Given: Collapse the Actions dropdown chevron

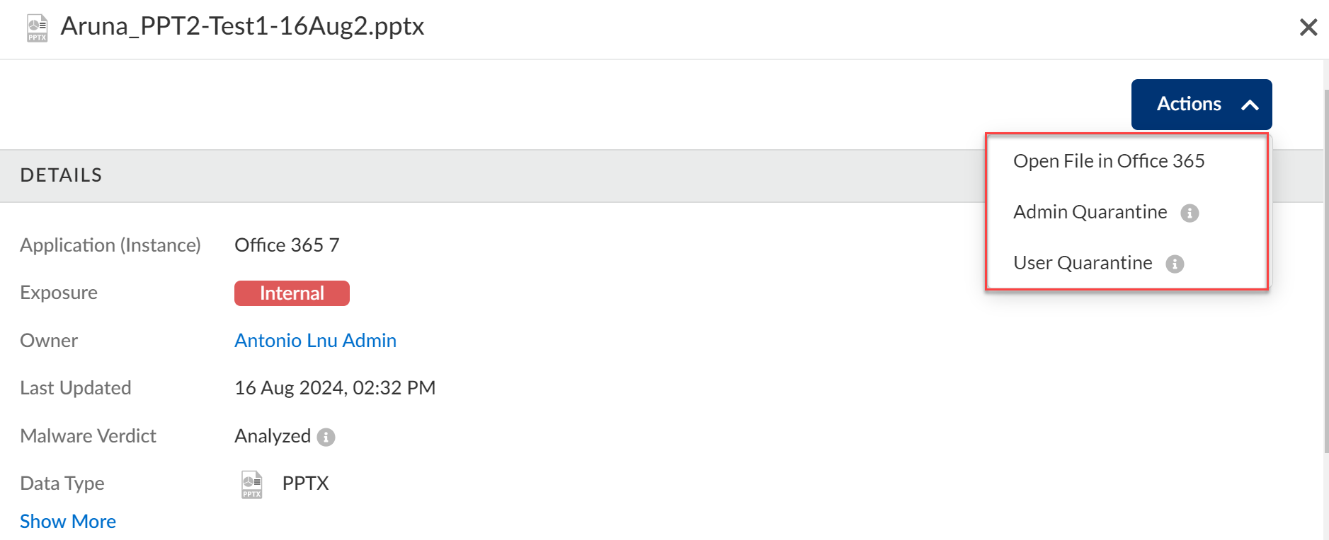Looking at the screenshot, I should pos(1250,105).
